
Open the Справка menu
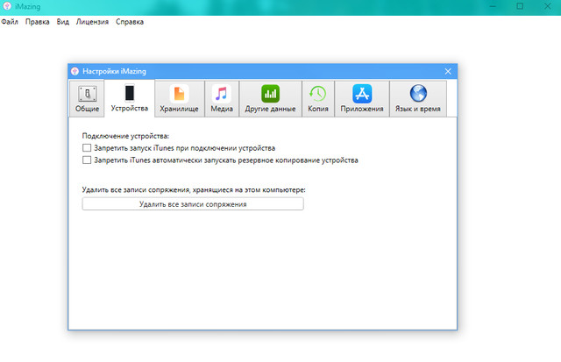pos(128,21)
